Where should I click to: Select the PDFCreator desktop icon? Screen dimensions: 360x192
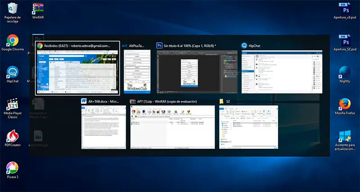(x=13, y=138)
